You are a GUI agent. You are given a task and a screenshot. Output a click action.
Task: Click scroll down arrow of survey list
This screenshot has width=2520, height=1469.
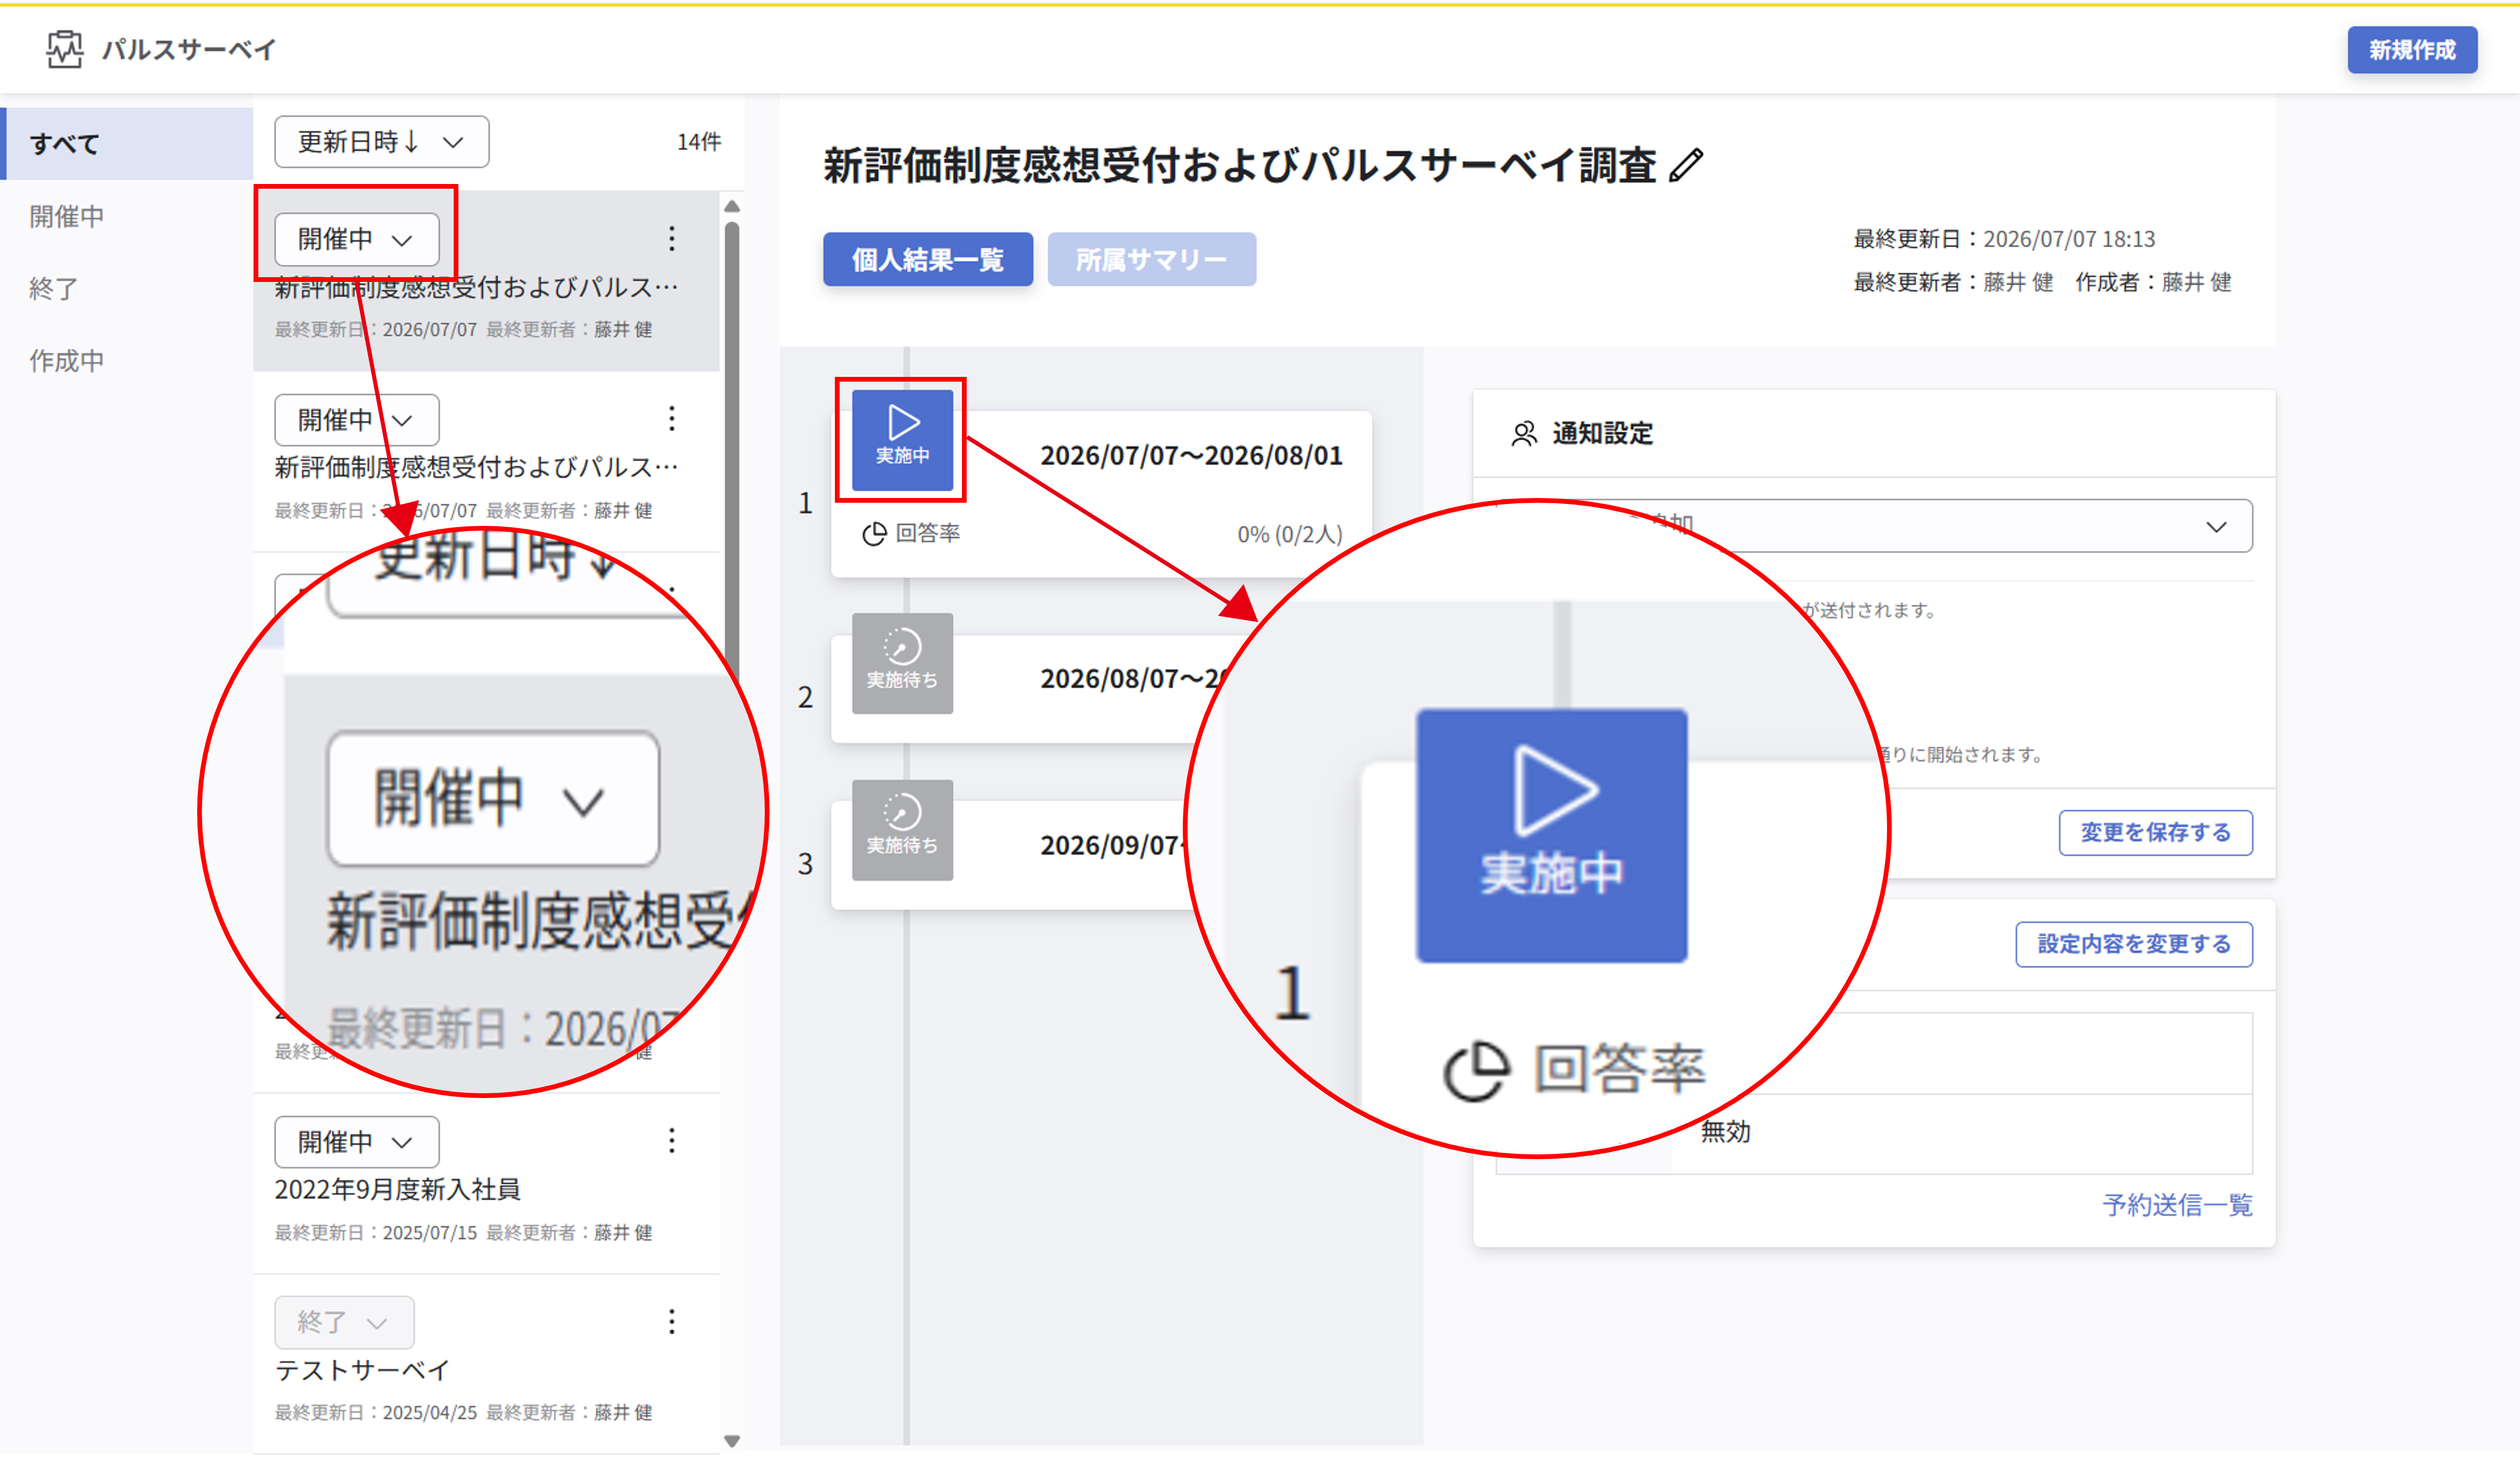732,1441
